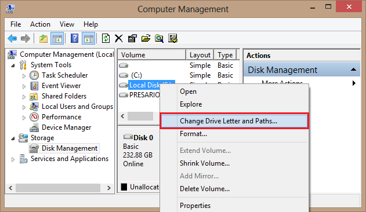Click the Properties checklist toolbar icon

point(132,38)
